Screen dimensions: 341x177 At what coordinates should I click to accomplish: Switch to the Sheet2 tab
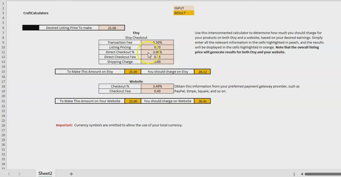click(45, 174)
